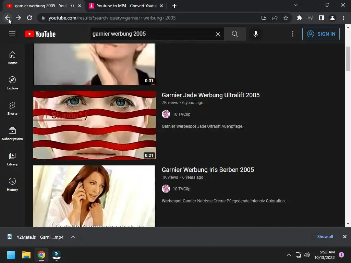Open Shorts in YouTube sidebar
Viewport: 351px width, 263px height.
[12, 108]
